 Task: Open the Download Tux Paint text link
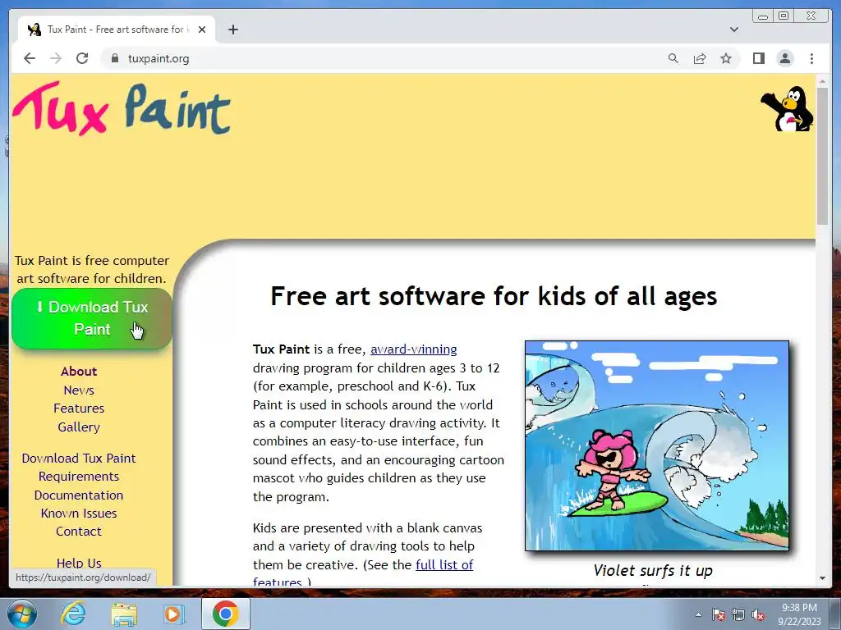pos(79,458)
